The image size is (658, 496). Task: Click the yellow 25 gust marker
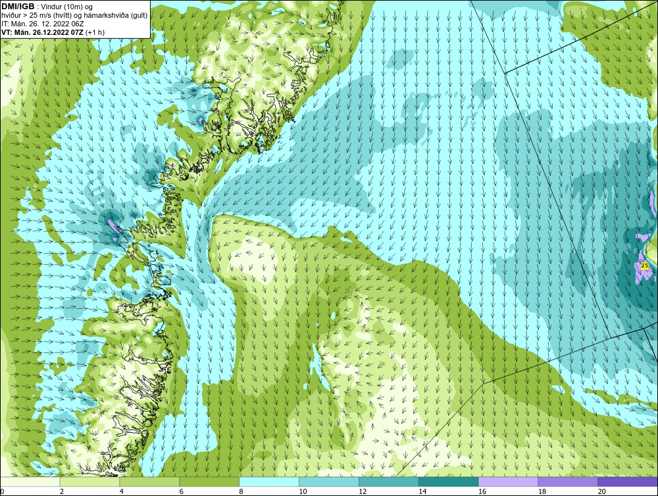tap(645, 265)
